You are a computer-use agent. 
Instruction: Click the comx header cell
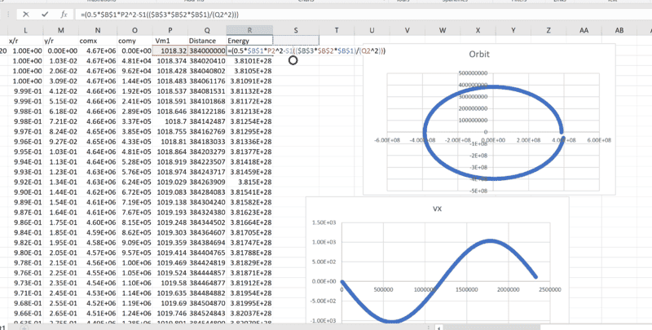(x=97, y=41)
